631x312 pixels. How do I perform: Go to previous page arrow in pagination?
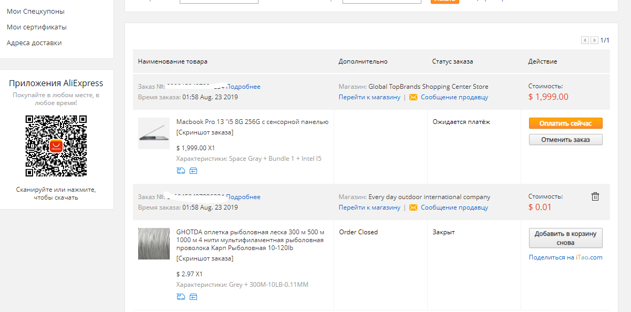(x=585, y=40)
